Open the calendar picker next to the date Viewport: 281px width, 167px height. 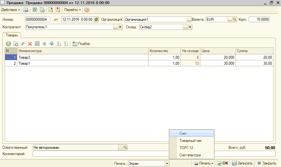coord(96,19)
